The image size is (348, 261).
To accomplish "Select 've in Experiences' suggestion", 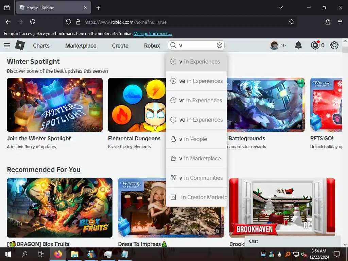I will click(196, 81).
